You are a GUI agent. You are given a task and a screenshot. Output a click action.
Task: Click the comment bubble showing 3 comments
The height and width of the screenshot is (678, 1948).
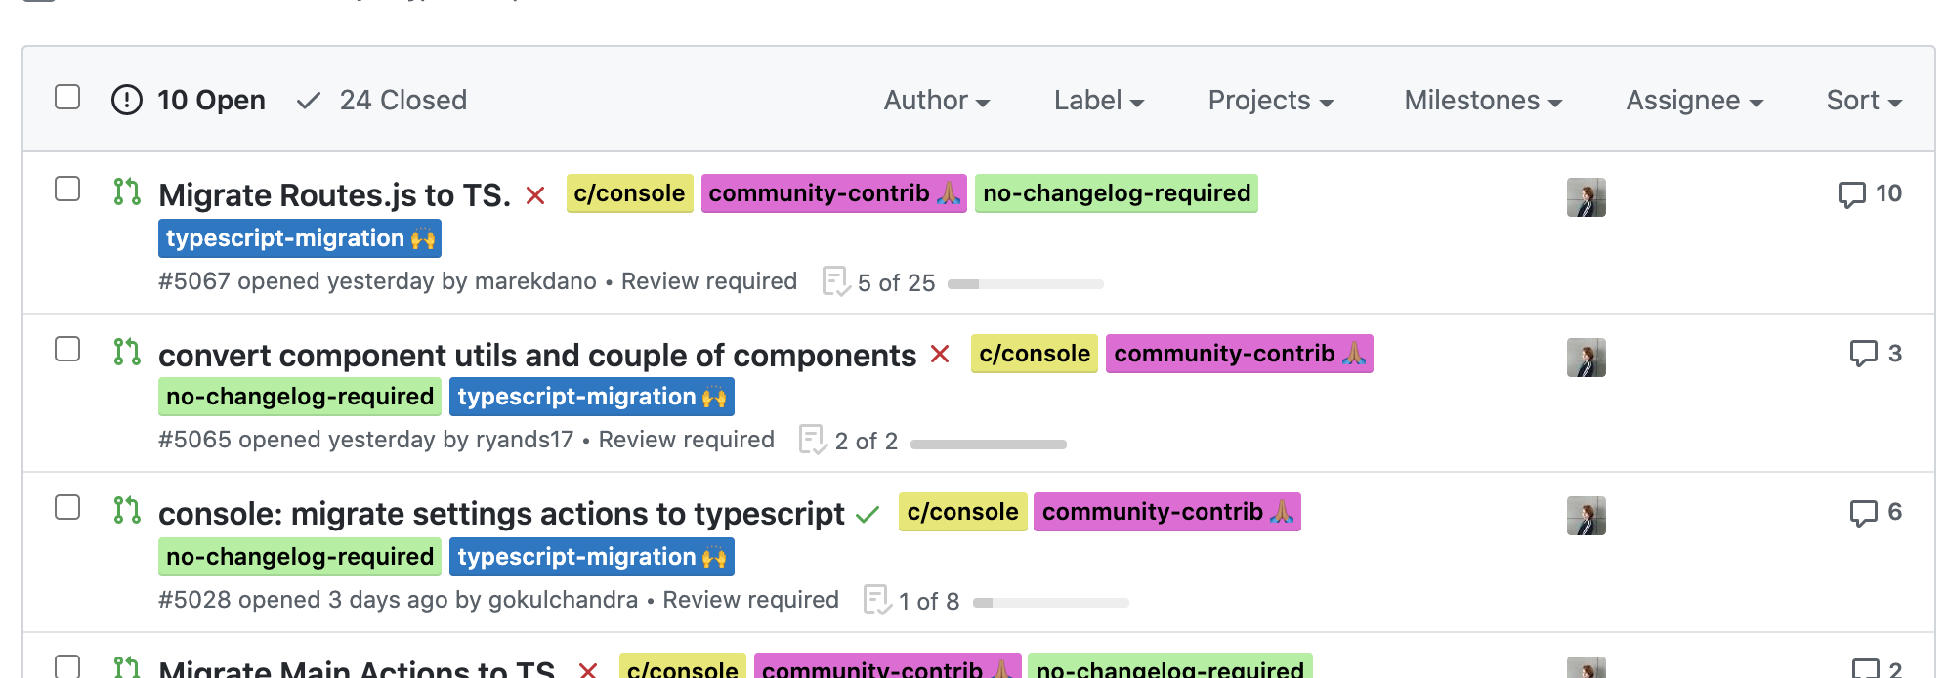coord(1862,354)
